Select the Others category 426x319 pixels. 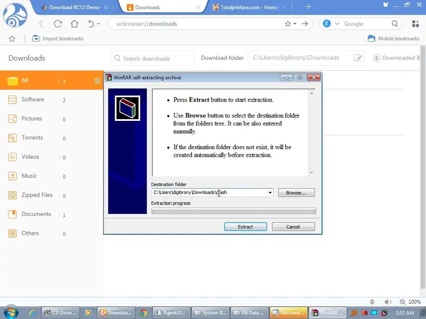point(52,233)
